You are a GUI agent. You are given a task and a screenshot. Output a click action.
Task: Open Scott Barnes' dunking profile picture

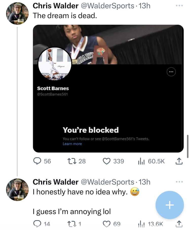tap(55, 63)
